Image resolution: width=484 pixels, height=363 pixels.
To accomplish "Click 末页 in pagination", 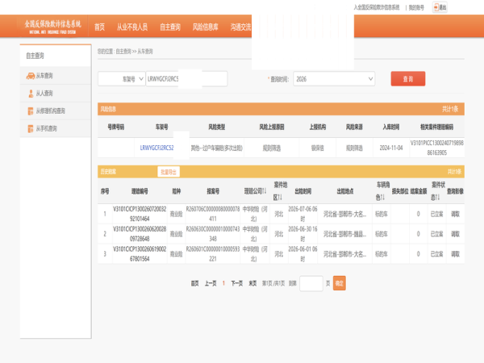I will [252, 283].
